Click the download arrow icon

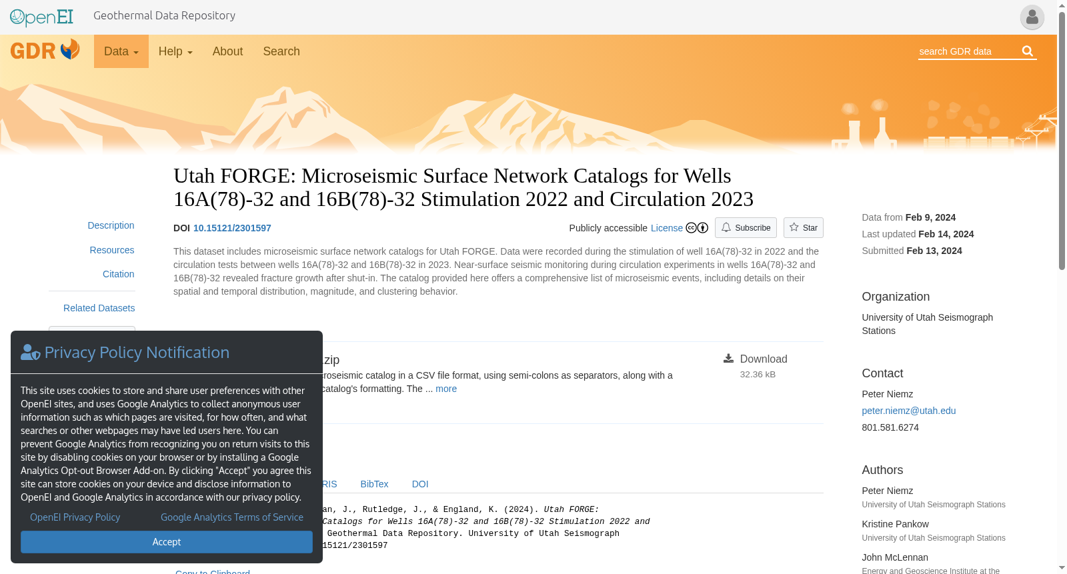pos(728,359)
